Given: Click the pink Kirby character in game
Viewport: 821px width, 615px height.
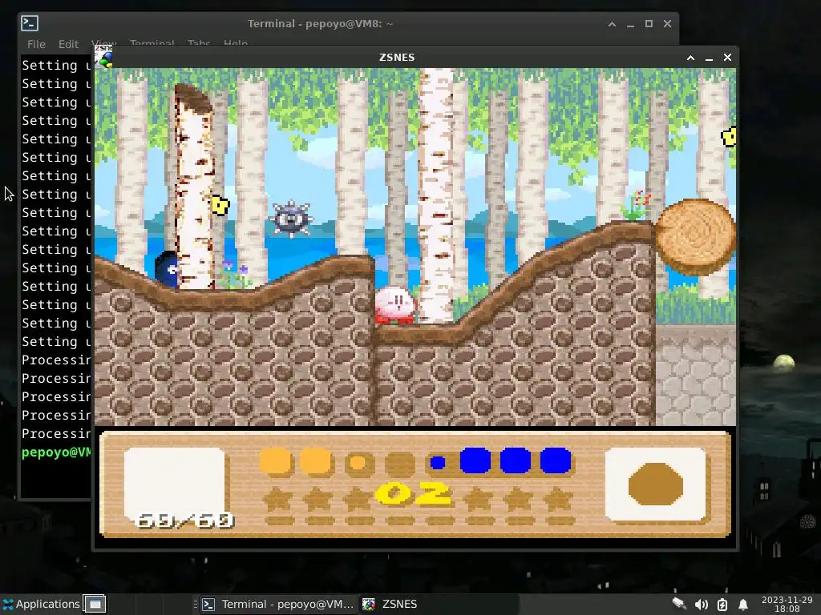Looking at the screenshot, I should [396, 305].
